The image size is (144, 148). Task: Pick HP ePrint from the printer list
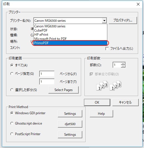tap(70, 35)
